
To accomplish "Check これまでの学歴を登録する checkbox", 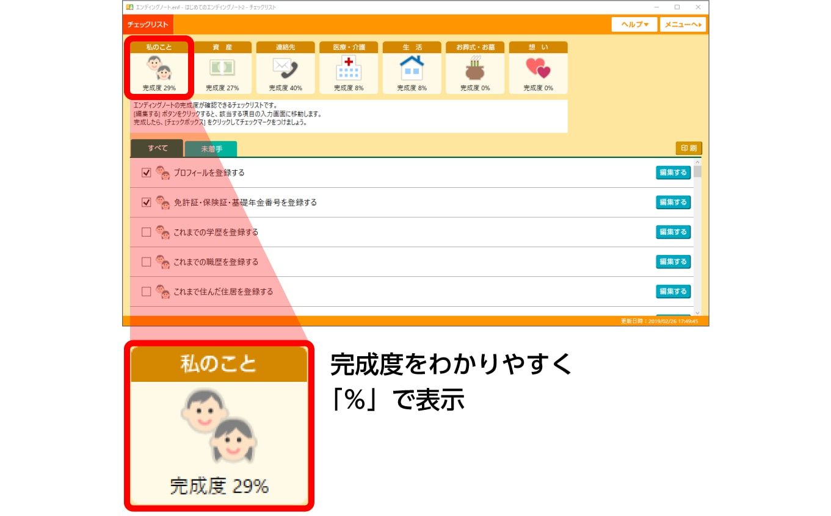I will 146,232.
